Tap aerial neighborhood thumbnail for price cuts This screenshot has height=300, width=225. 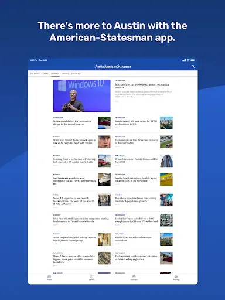tap(104, 258)
